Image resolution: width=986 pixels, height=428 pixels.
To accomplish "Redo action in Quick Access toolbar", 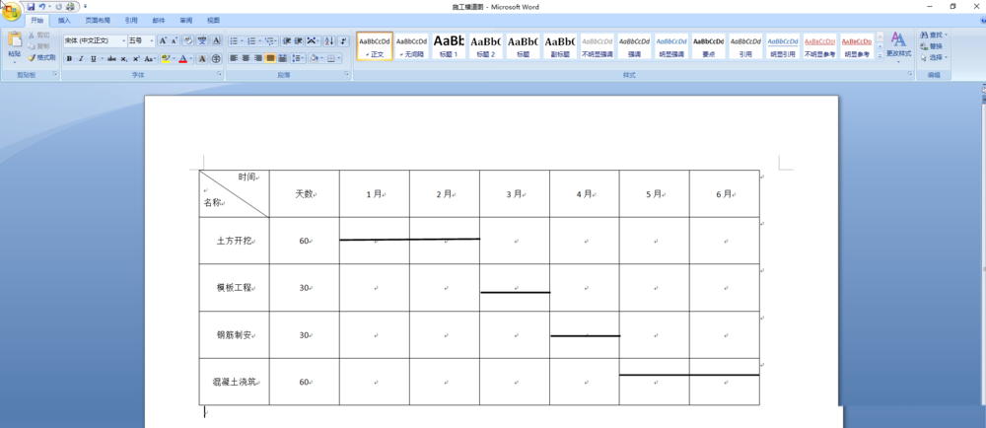I will point(58,6).
